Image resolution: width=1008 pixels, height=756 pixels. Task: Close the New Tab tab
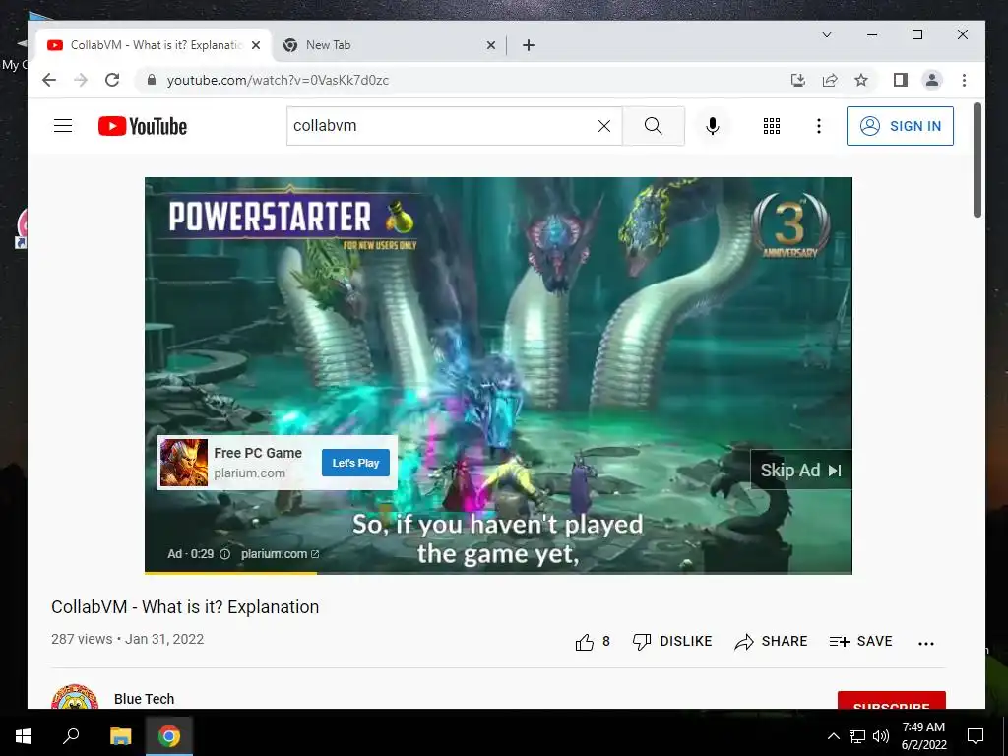click(491, 45)
